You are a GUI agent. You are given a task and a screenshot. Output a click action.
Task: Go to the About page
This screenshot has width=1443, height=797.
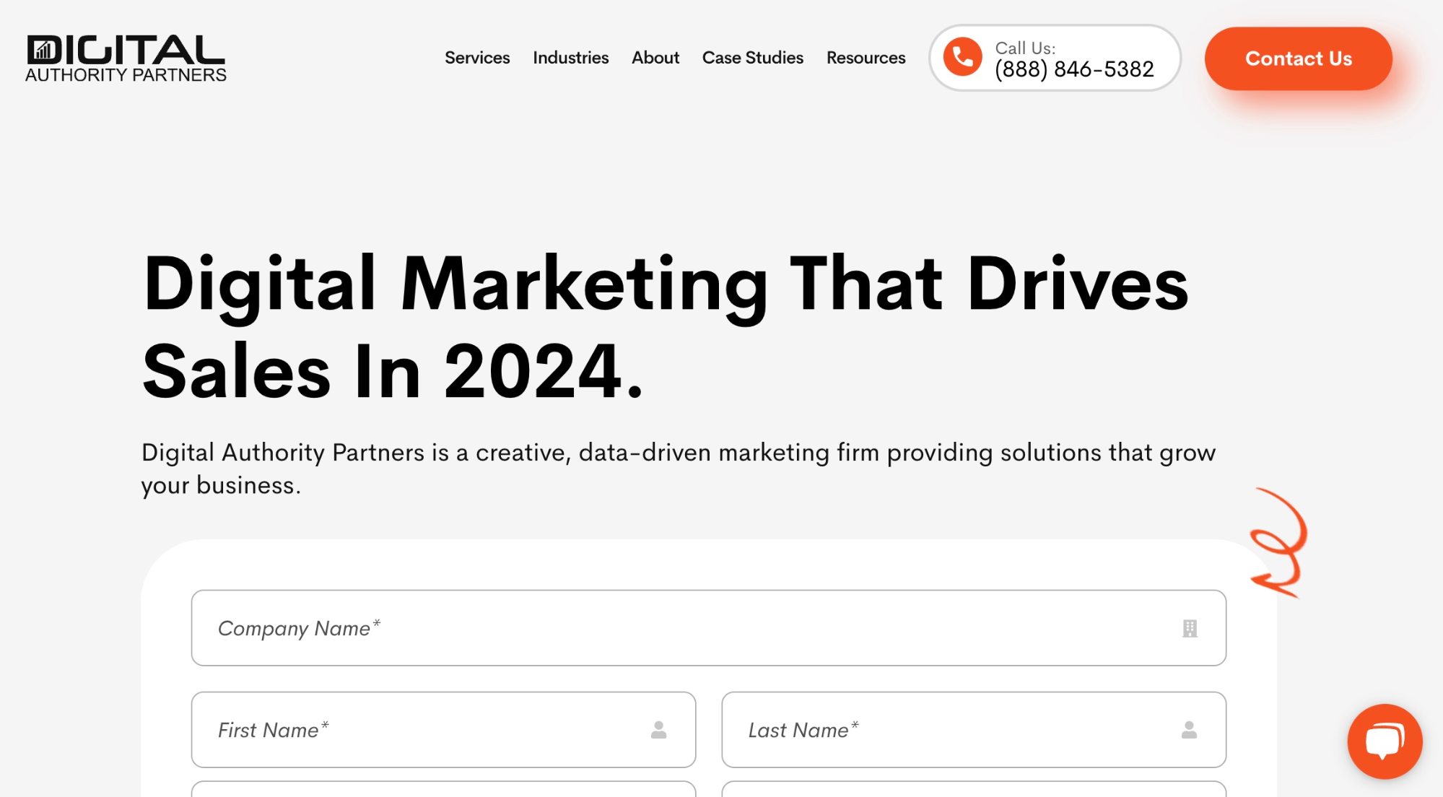pos(655,58)
